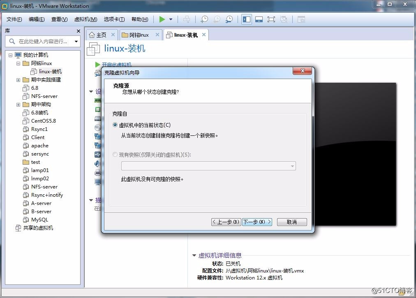The height and width of the screenshot is (298, 416).
Task: Click the Unity mode toolbar icon
Action: (284, 19)
